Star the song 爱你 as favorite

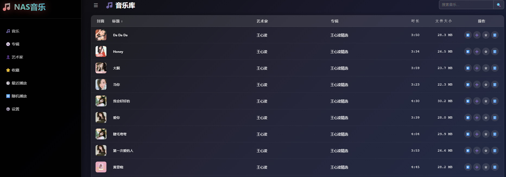486,118
